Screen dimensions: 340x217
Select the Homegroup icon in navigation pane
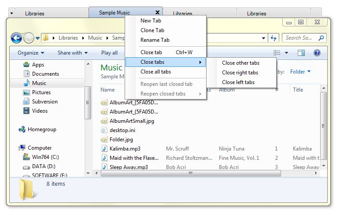(x=22, y=129)
